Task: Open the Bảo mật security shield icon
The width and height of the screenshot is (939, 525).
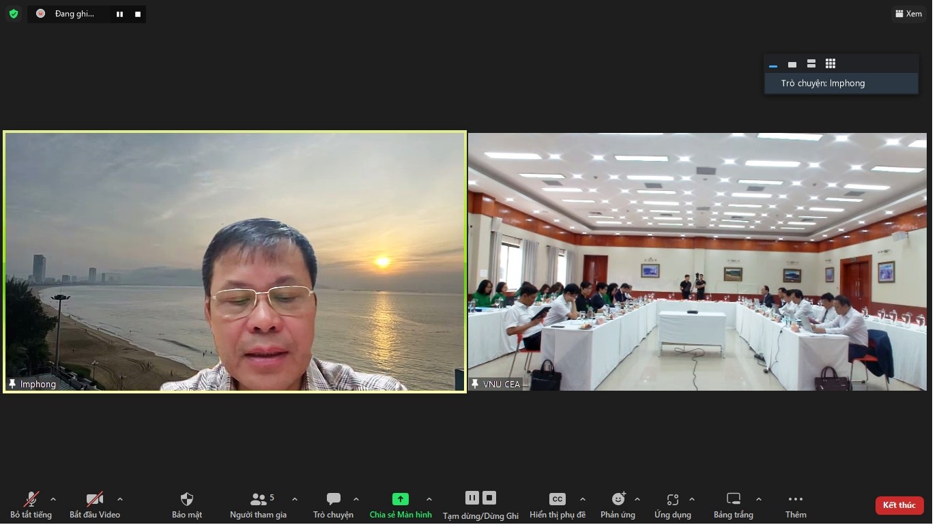Action: (x=186, y=500)
